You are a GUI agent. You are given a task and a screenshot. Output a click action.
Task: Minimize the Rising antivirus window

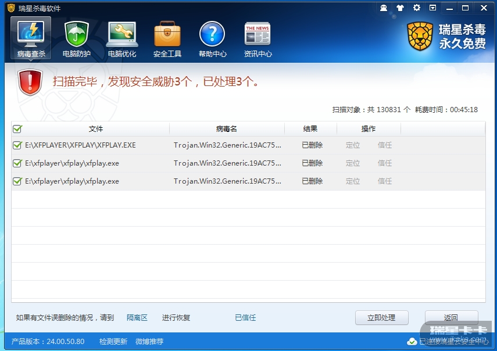pyautogui.click(x=449, y=8)
